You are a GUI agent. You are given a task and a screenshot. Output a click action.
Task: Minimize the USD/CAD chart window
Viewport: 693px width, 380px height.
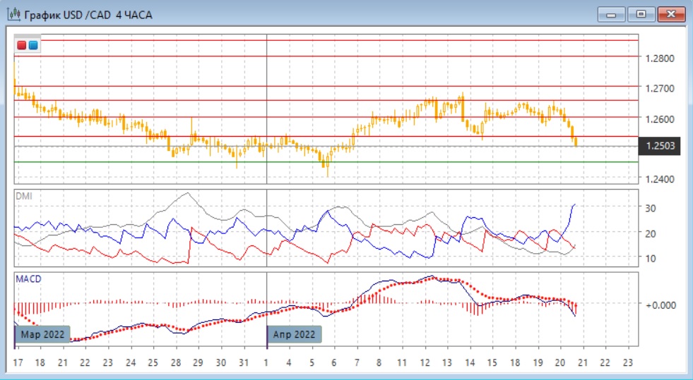coord(611,14)
